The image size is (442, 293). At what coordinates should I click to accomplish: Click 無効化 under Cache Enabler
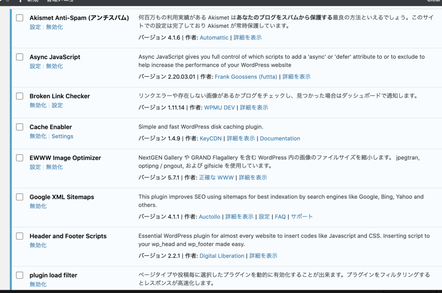point(38,136)
